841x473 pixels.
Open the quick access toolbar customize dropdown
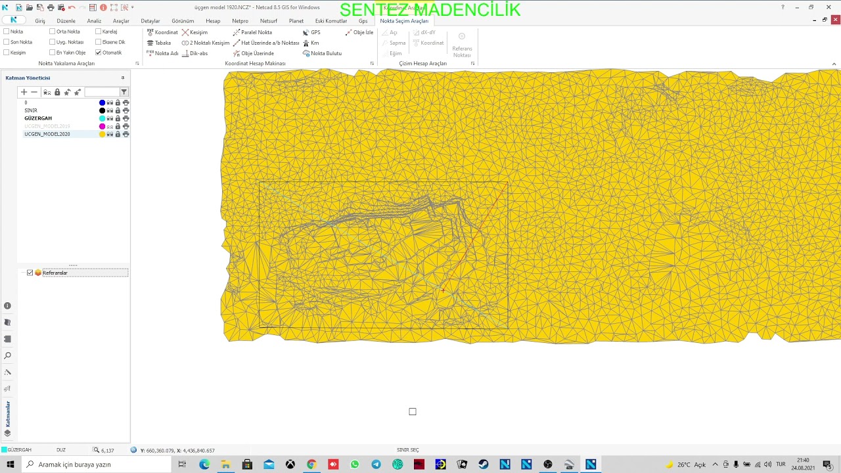click(132, 7)
